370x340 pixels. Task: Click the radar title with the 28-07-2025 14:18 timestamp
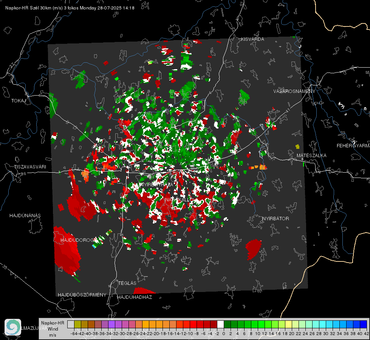click(70, 8)
